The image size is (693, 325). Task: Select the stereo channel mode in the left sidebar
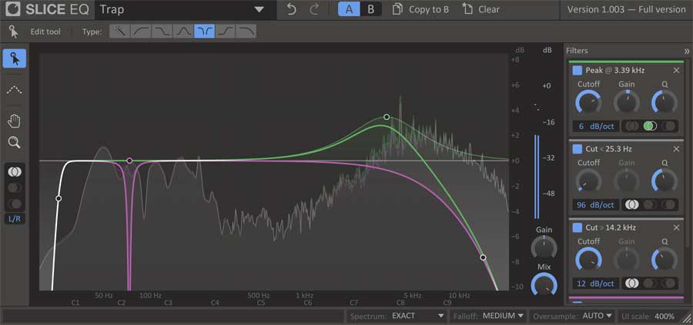[x=15, y=172]
